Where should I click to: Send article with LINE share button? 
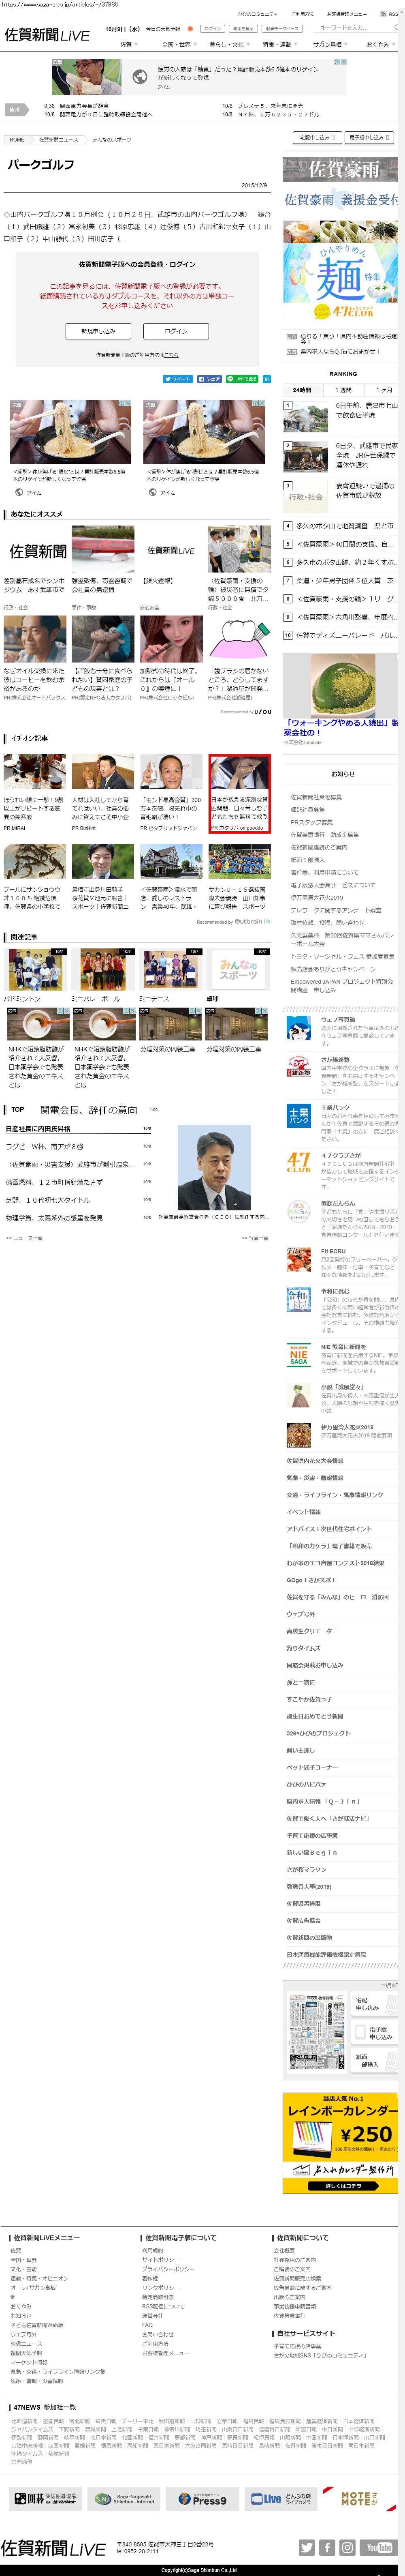click(x=242, y=379)
